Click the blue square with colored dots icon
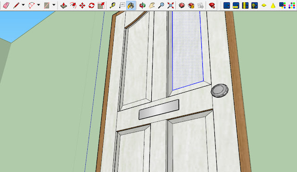297x172 pixels. [x=283, y=6]
